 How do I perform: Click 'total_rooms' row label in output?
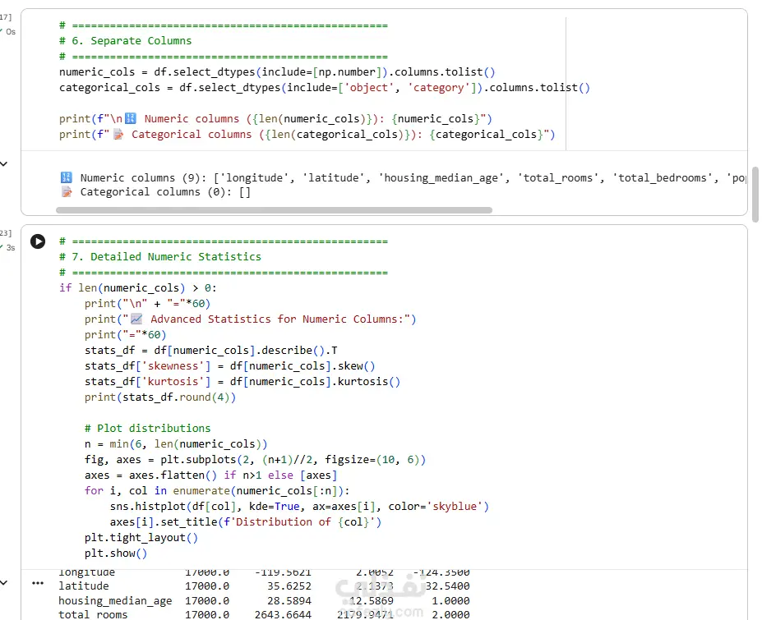coord(93,614)
